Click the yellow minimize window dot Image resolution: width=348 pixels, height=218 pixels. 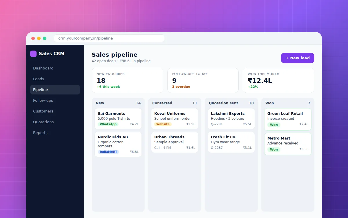point(39,38)
